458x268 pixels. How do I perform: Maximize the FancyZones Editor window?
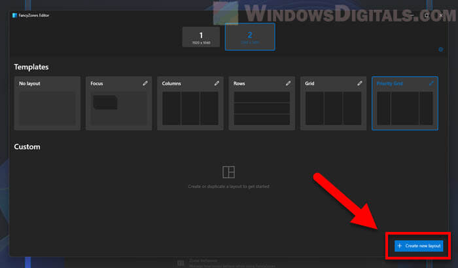pos(427,15)
